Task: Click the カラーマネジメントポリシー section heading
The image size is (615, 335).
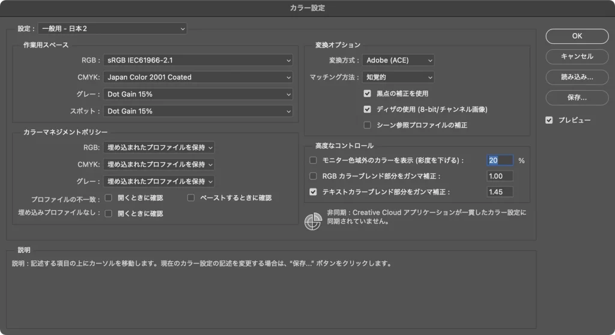Action: 65,132
